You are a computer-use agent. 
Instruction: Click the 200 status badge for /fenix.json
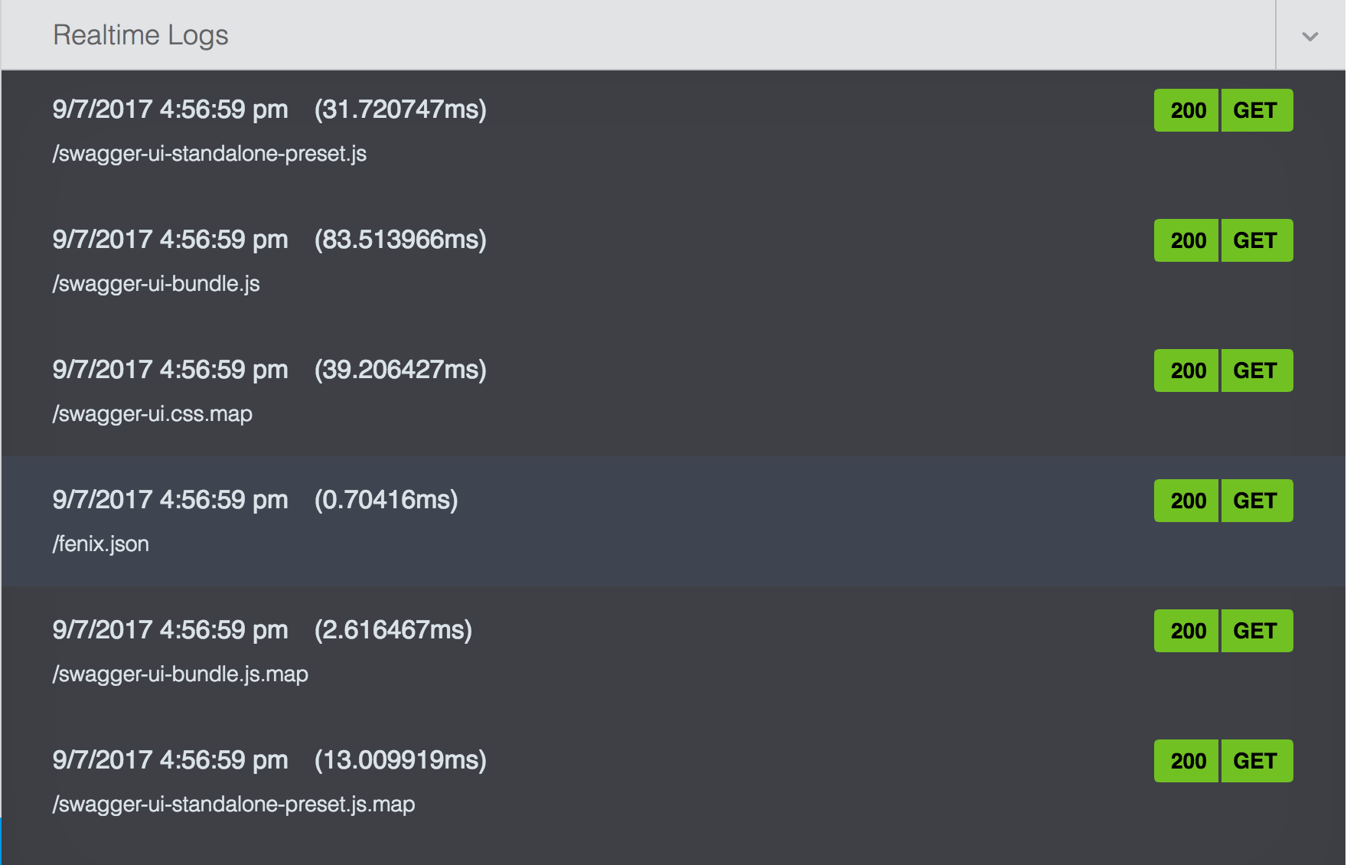pos(1186,501)
